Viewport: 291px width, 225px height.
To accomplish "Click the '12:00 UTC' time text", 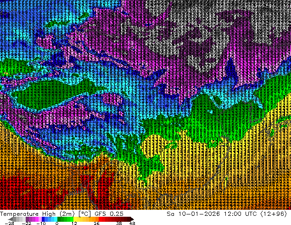I will point(240,214).
